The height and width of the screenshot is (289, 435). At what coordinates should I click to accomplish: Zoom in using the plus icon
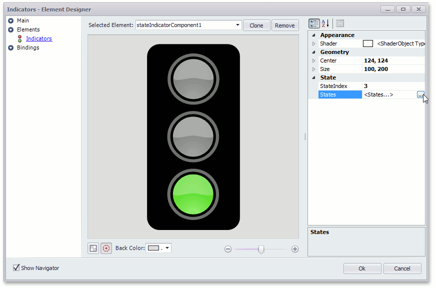(295, 248)
